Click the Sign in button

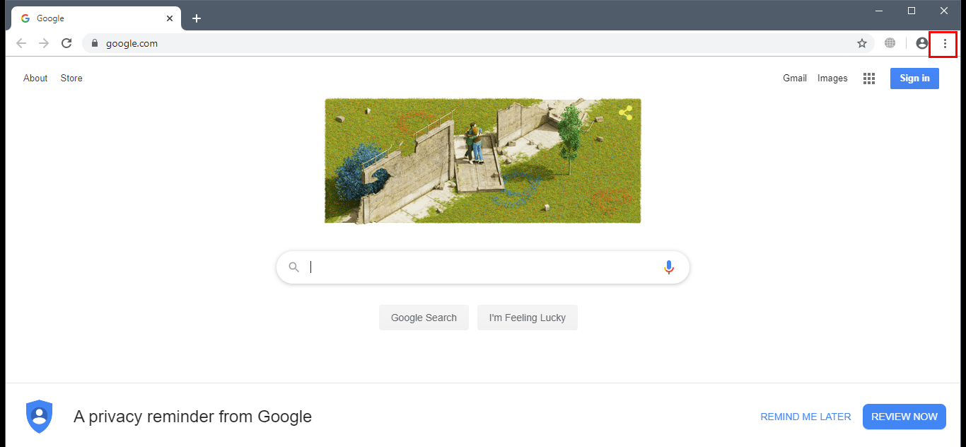click(x=914, y=78)
